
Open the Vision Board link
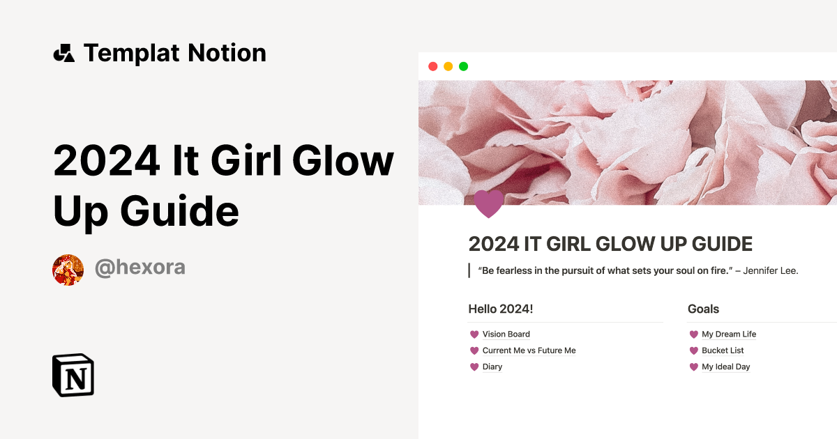click(505, 334)
